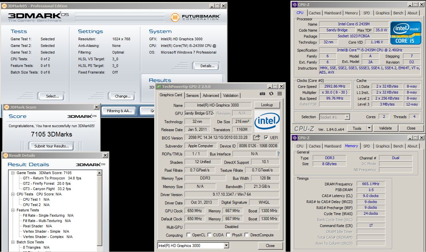Close GPU-Z using the Close button

pyautogui.click(x=270, y=246)
